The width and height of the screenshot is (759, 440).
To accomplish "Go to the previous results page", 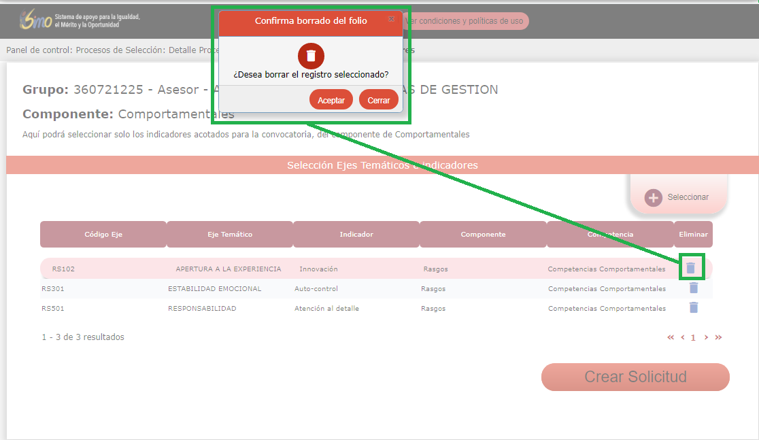I will 682,337.
